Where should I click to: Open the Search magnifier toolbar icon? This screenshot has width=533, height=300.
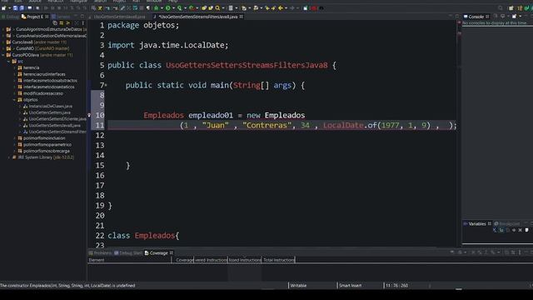[217, 8]
